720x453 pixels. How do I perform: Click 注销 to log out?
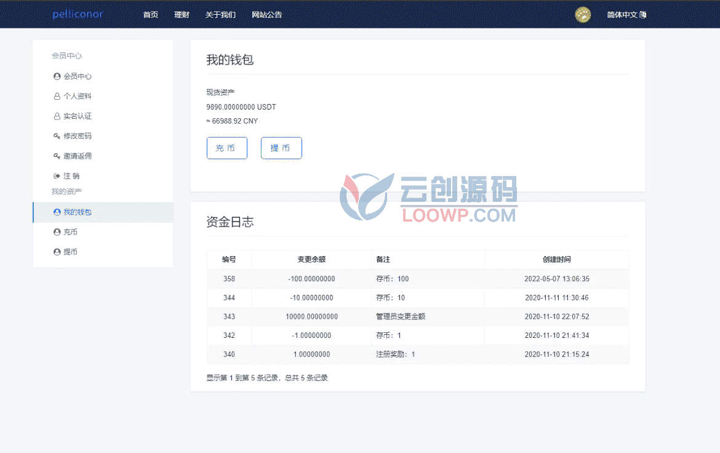coord(71,176)
